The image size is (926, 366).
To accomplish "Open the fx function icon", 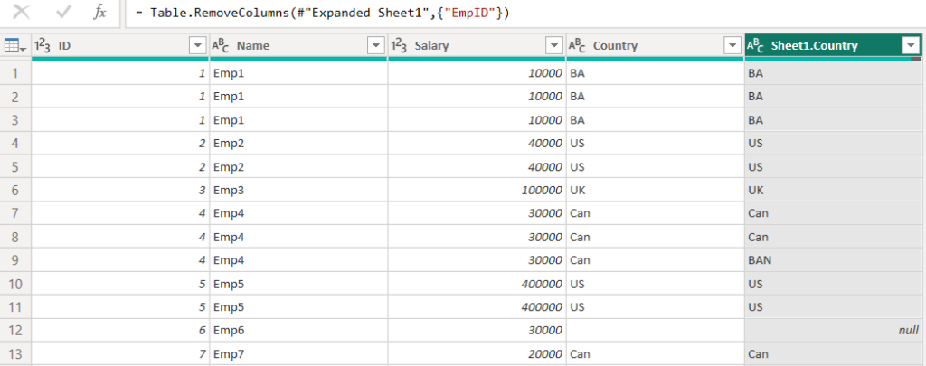I will point(99,13).
